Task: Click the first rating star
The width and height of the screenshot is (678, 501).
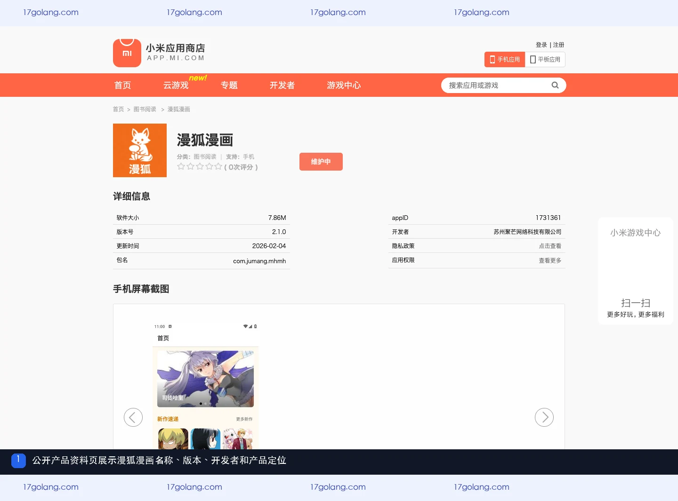Action: pos(181,166)
